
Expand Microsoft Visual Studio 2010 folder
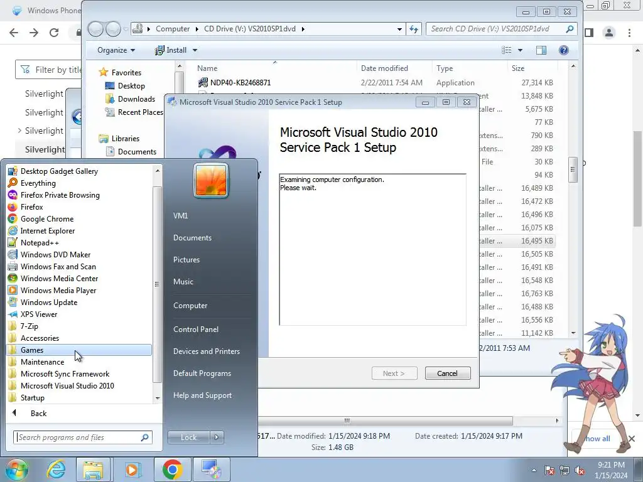[x=67, y=385]
